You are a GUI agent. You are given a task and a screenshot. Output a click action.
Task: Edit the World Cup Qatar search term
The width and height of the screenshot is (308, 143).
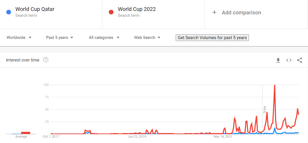[35, 9]
